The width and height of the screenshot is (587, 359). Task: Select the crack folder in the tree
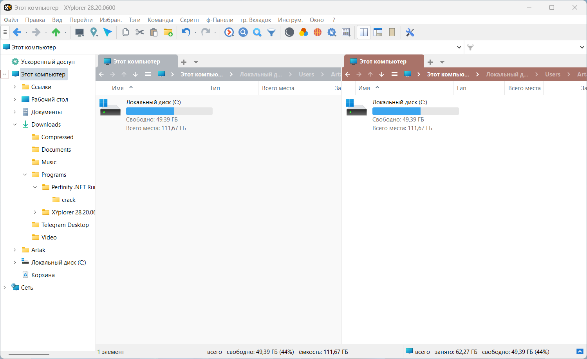click(x=69, y=200)
